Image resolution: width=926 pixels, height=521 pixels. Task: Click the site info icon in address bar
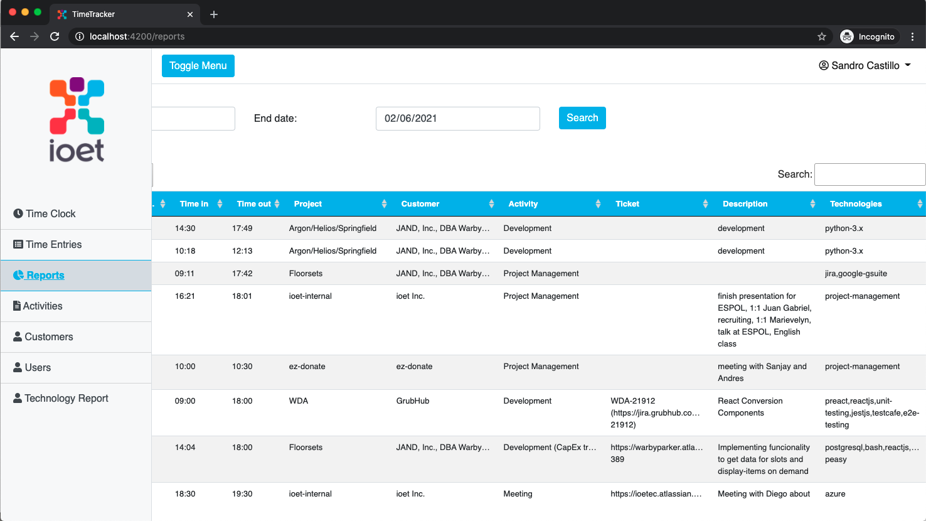(x=80, y=36)
